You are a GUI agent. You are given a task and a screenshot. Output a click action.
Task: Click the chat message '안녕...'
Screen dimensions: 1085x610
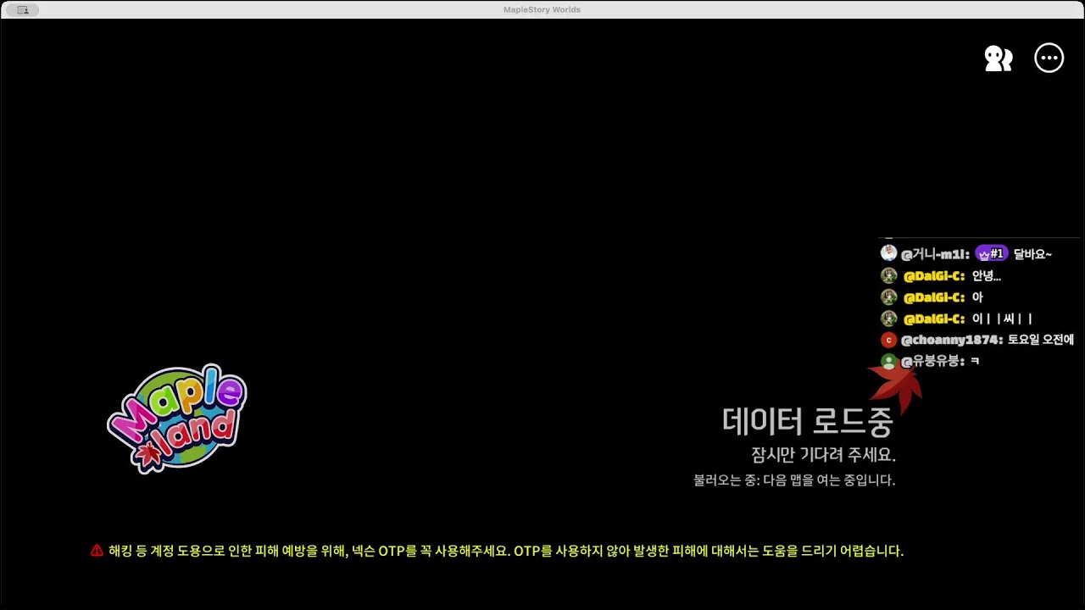click(x=987, y=276)
